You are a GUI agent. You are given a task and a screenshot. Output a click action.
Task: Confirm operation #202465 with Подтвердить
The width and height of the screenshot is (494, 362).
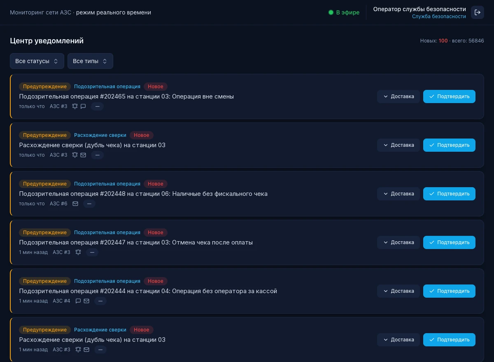449,96
